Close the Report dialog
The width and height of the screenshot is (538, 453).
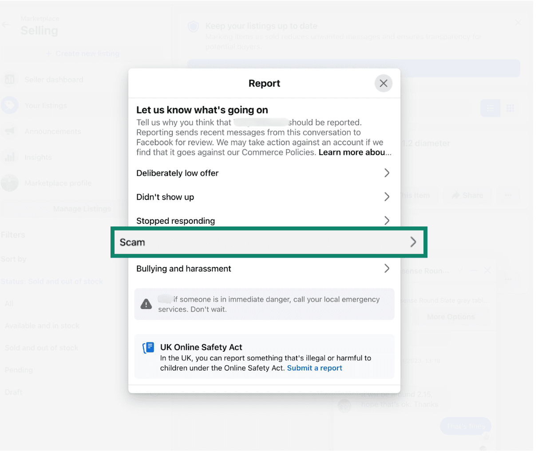pyautogui.click(x=383, y=83)
